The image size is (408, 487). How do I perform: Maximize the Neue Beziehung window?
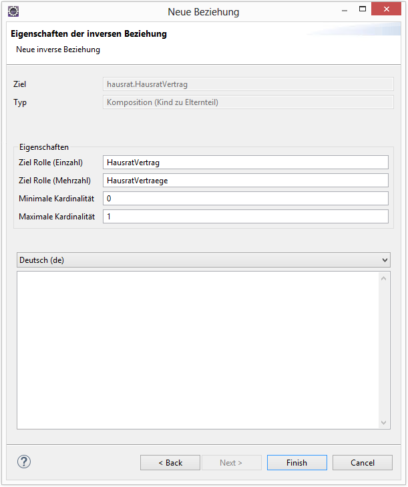coord(363,10)
